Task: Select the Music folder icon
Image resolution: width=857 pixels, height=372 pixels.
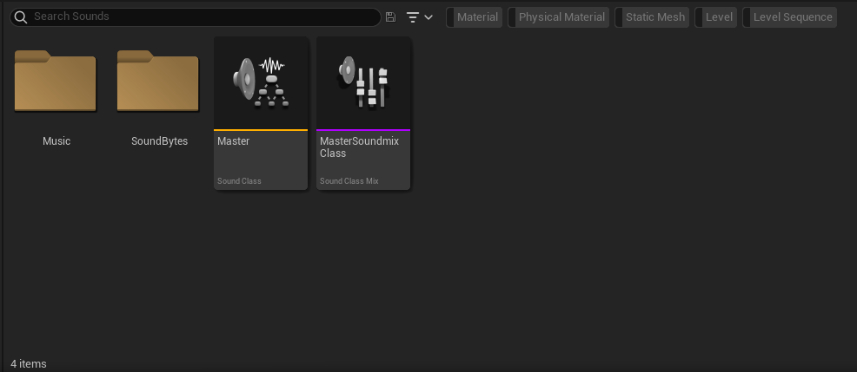Action: 56,82
